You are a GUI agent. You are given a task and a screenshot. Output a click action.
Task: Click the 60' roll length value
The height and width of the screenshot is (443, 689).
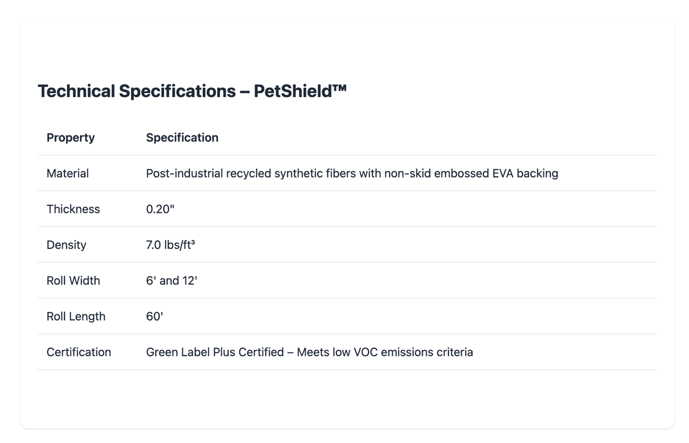pyautogui.click(x=154, y=316)
